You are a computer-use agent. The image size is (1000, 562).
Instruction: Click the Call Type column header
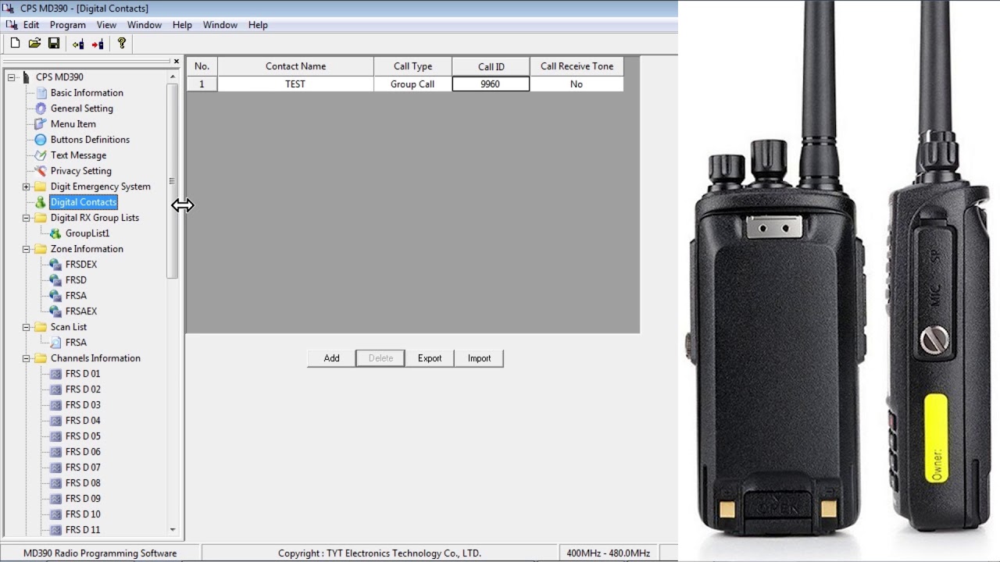[x=412, y=66]
